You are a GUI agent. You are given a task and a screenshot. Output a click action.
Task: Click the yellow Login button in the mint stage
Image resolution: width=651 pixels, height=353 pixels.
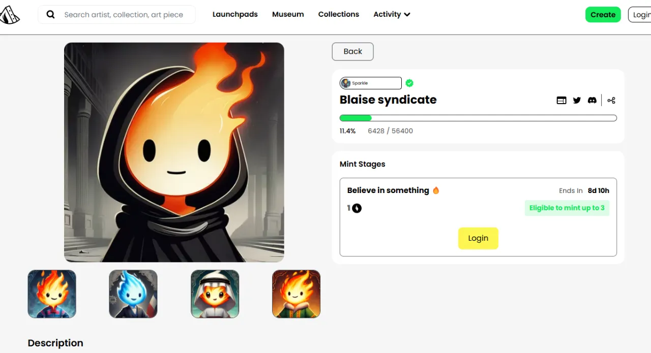point(478,238)
